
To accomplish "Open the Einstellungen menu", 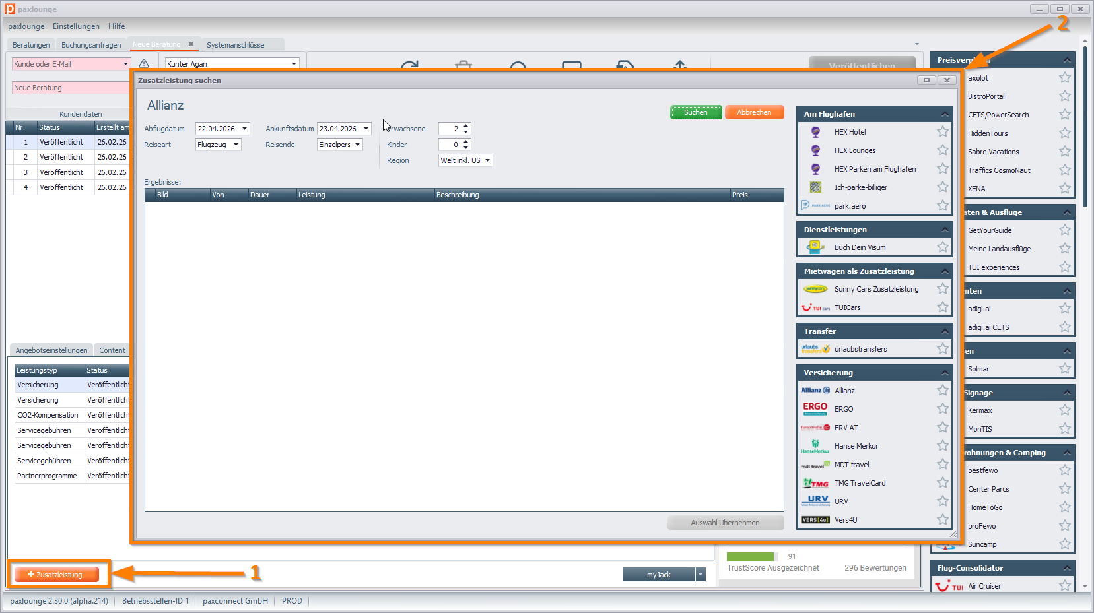I will (76, 26).
